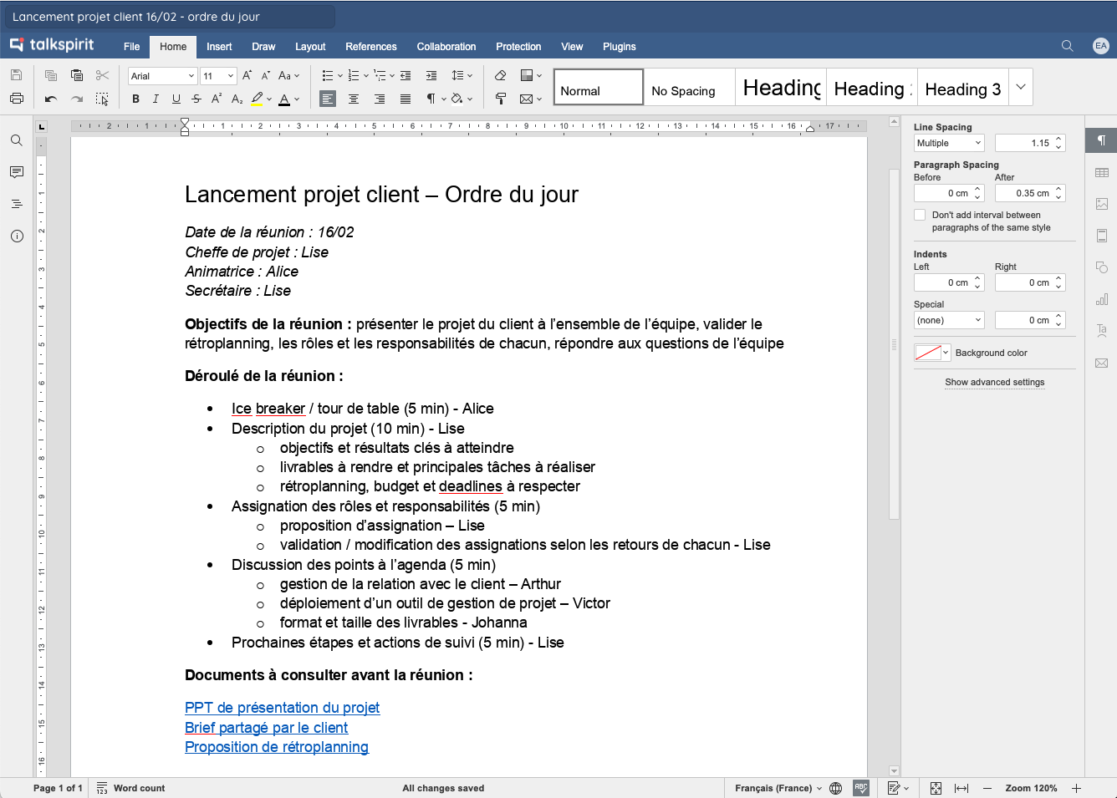Image resolution: width=1117 pixels, height=798 pixels.
Task: Open the Mail merge envelope tool in the toolbar
Action: (x=526, y=99)
